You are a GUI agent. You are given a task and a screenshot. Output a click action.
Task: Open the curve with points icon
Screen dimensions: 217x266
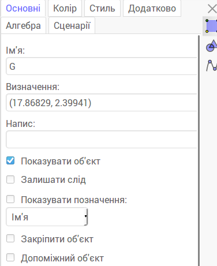[x=211, y=65]
